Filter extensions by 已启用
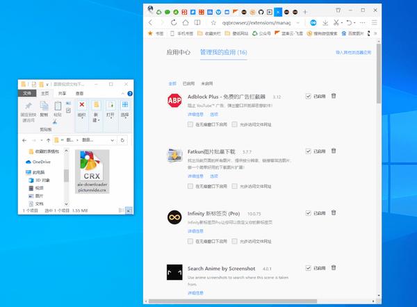Image resolution: width=417 pixels, height=307 pixels. [188, 83]
